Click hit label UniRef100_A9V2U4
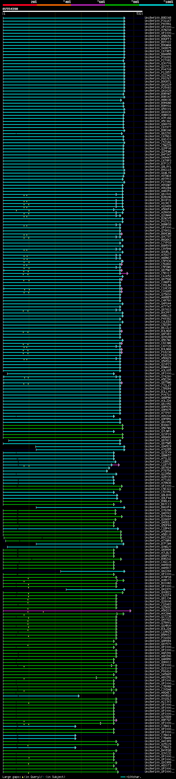The height and width of the screenshot is (779, 176). (x=158, y=416)
